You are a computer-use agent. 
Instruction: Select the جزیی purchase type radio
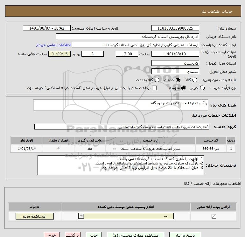pyautogui.click(x=202, y=88)
